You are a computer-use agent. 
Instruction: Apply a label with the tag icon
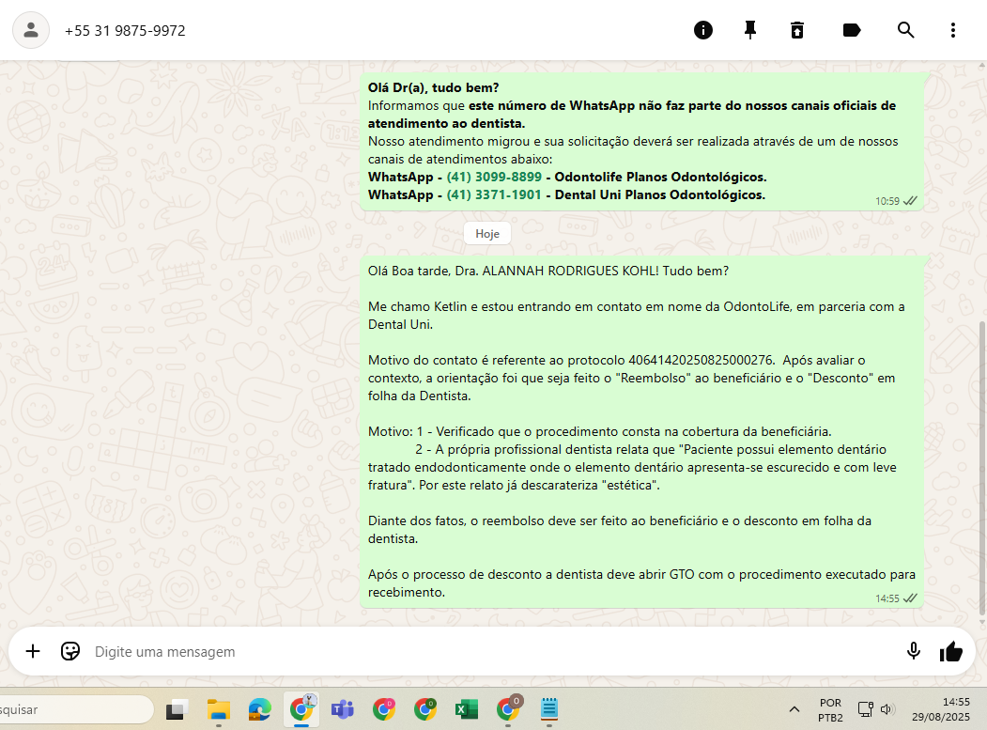point(851,30)
